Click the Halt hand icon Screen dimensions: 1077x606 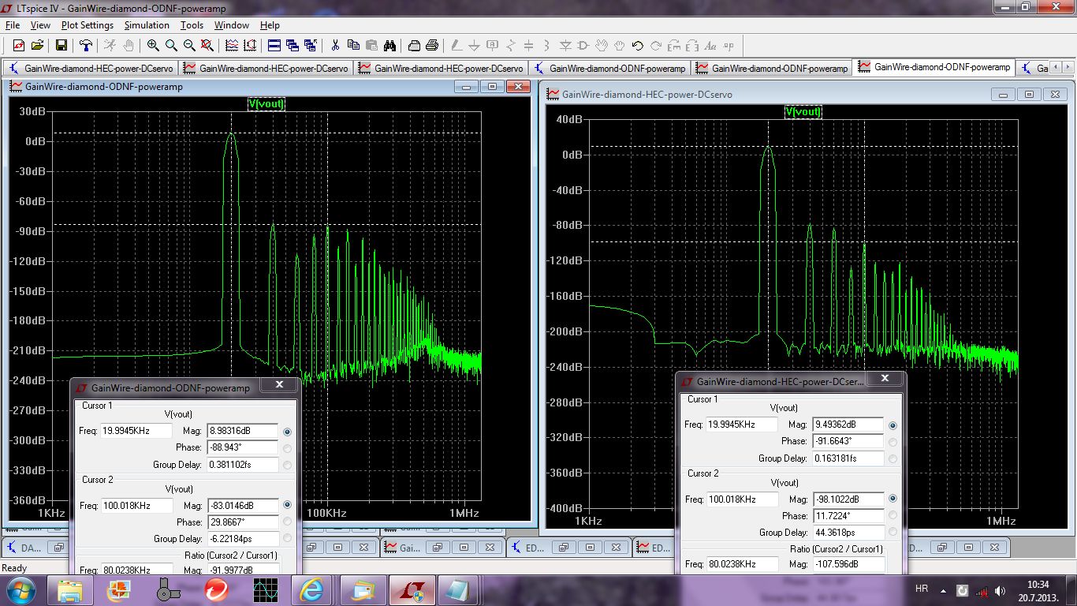click(129, 46)
